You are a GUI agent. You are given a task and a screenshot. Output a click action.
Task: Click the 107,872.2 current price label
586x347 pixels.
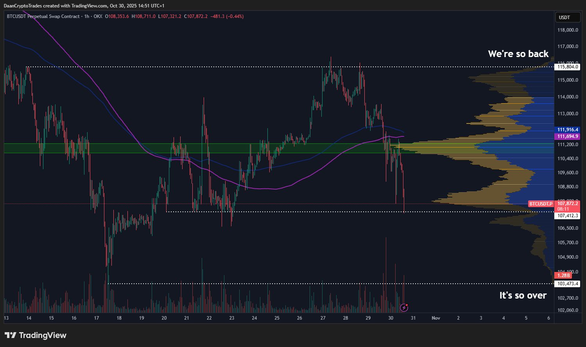(x=568, y=204)
